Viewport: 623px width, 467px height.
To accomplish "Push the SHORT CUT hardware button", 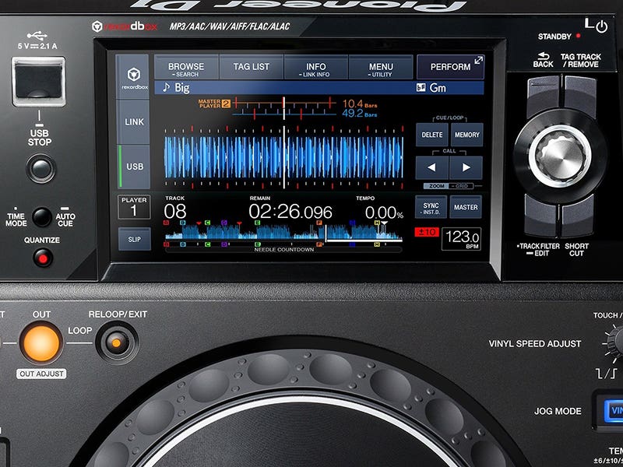I will [578, 216].
